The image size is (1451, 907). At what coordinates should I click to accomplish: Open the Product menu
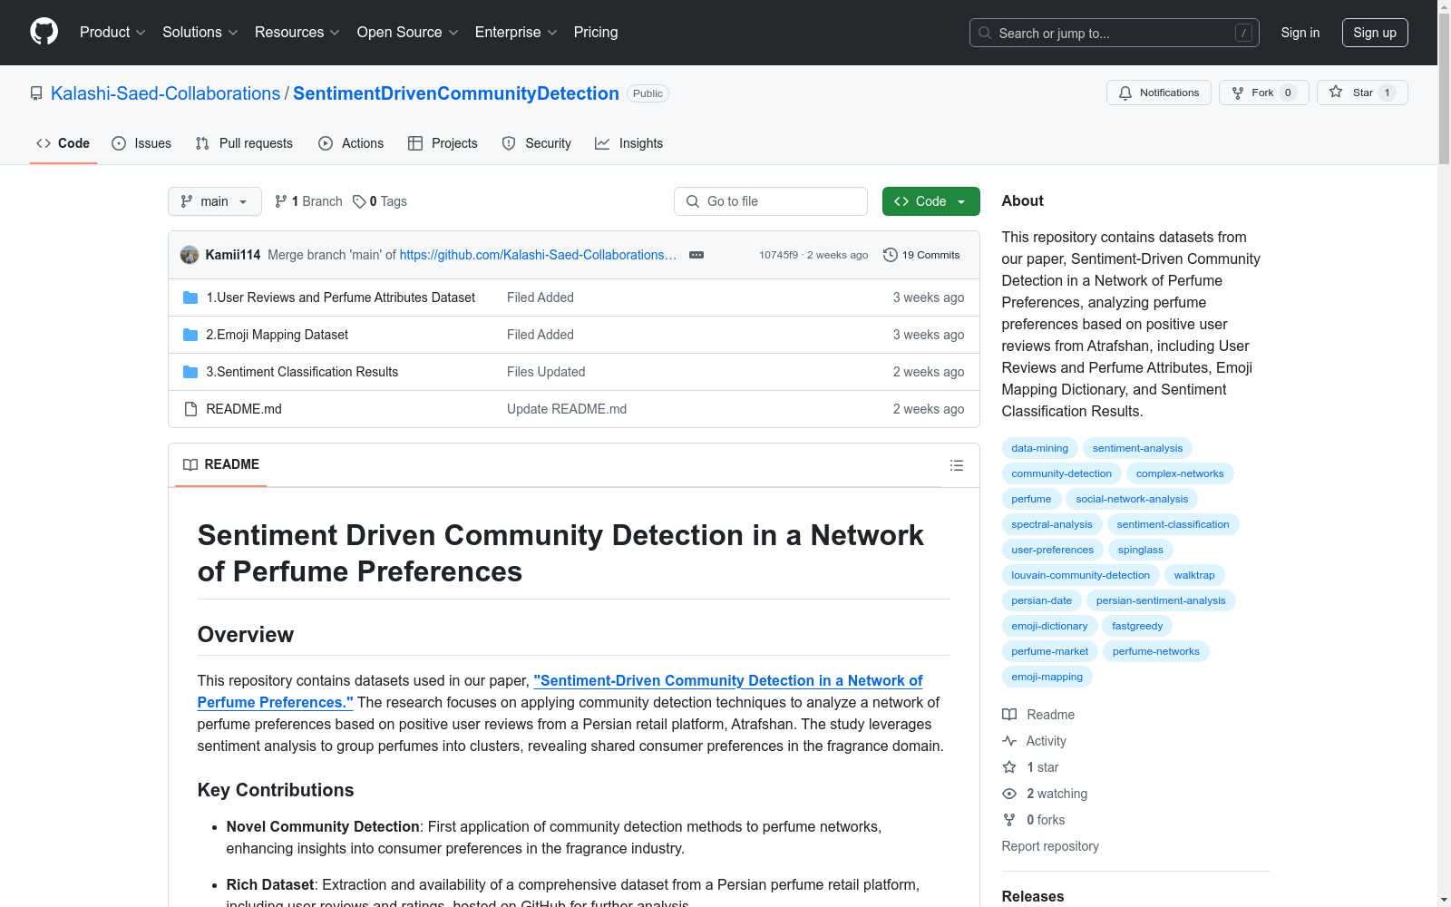pos(112,32)
